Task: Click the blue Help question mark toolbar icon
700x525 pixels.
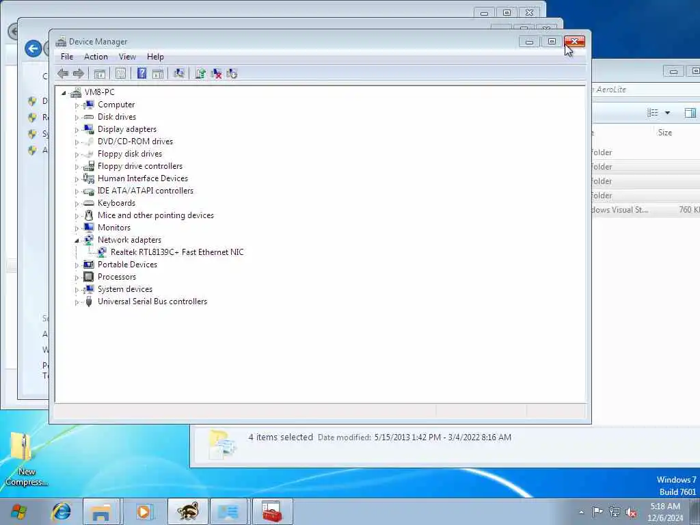Action: click(x=142, y=74)
